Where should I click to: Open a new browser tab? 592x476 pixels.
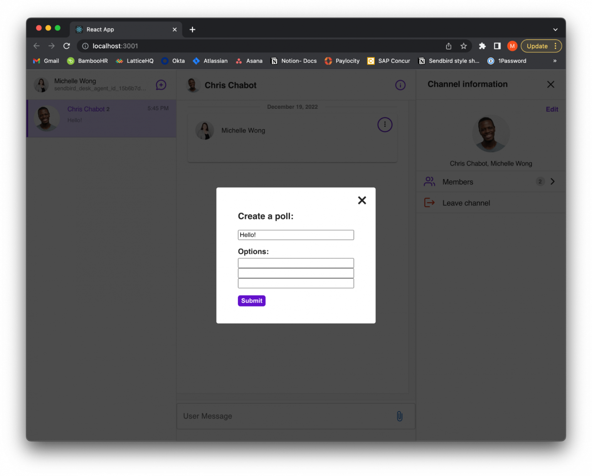pos(192,29)
